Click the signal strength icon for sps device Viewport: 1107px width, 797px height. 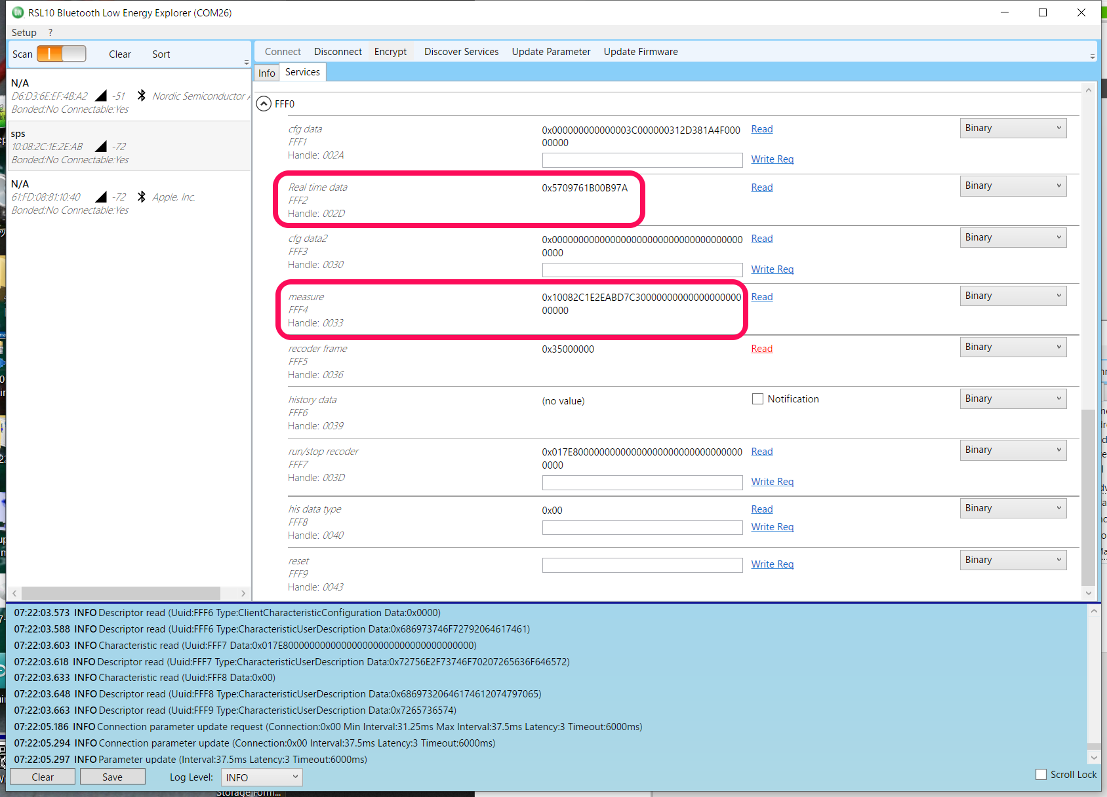tap(101, 146)
